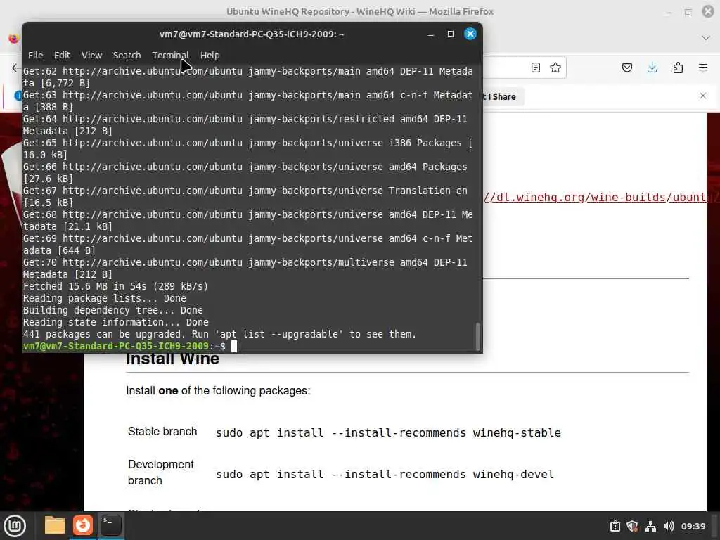The width and height of the screenshot is (720, 540).
Task: Click the winehq-devel install command
Action: pyautogui.click(x=385, y=474)
